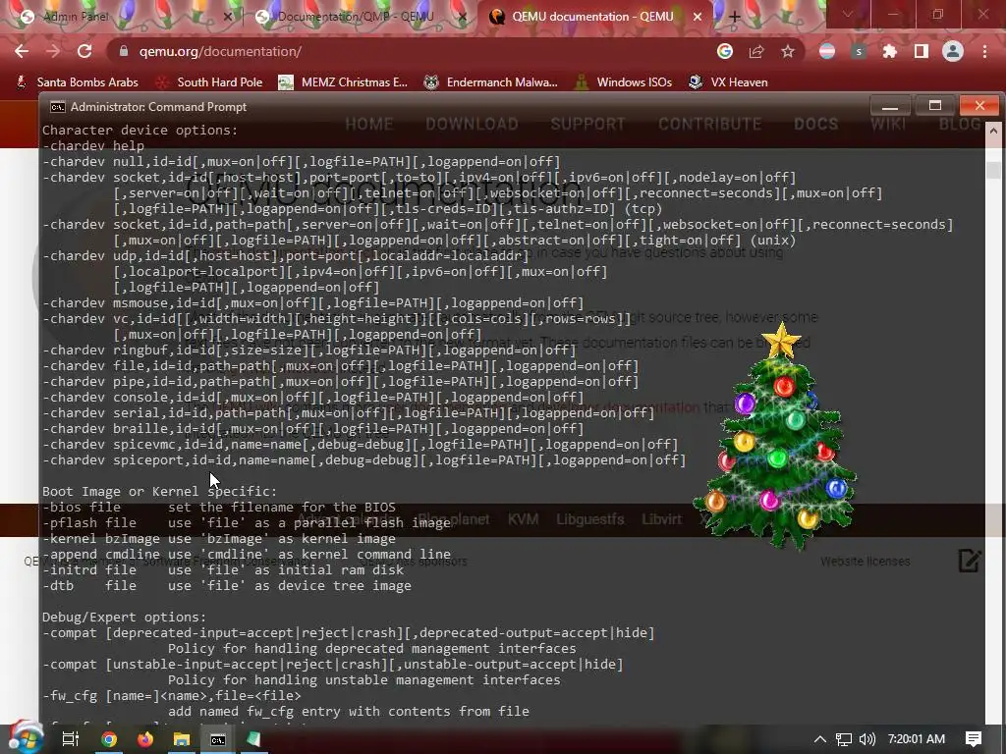
Task: Go forward in Chrome browser
Action: point(53,51)
